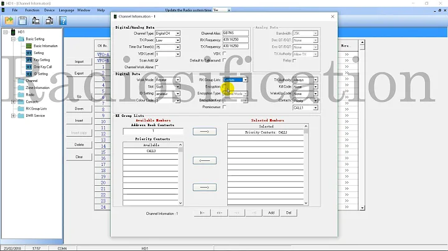Open the WakeUp Code dropdown
Screen dimensions: 448x251
pyautogui.click(x=315, y=94)
